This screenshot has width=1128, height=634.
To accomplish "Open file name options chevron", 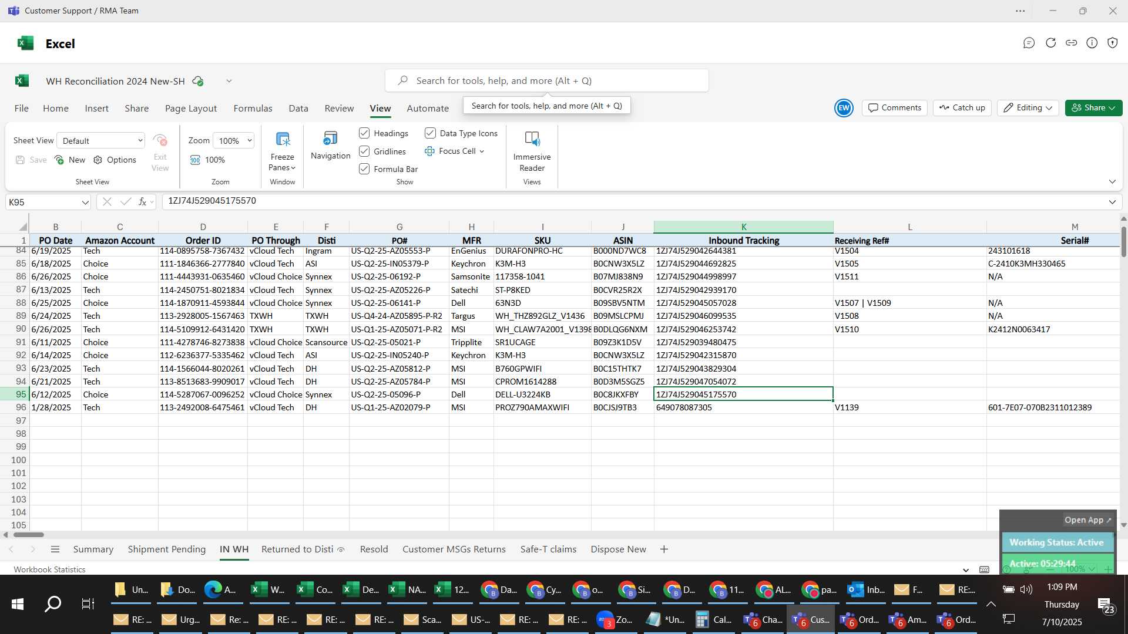I will tap(229, 81).
